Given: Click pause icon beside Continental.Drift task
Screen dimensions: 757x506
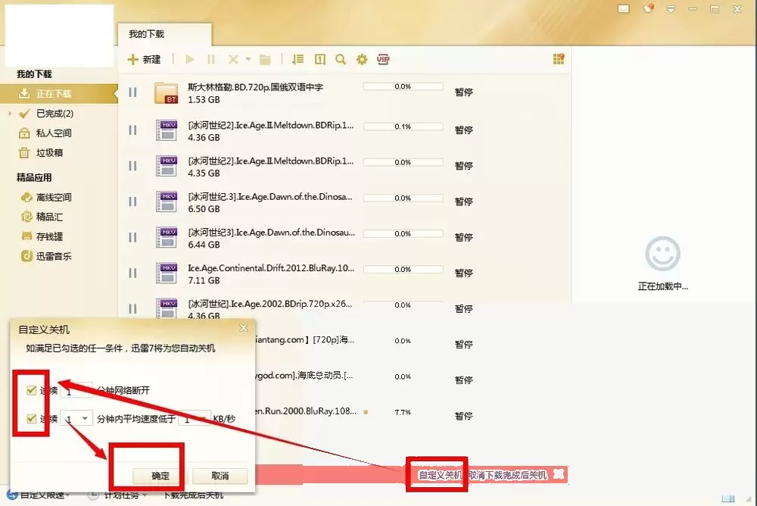Looking at the screenshot, I should (132, 273).
